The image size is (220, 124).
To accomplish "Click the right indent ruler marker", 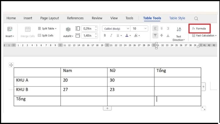I will (198, 47).
